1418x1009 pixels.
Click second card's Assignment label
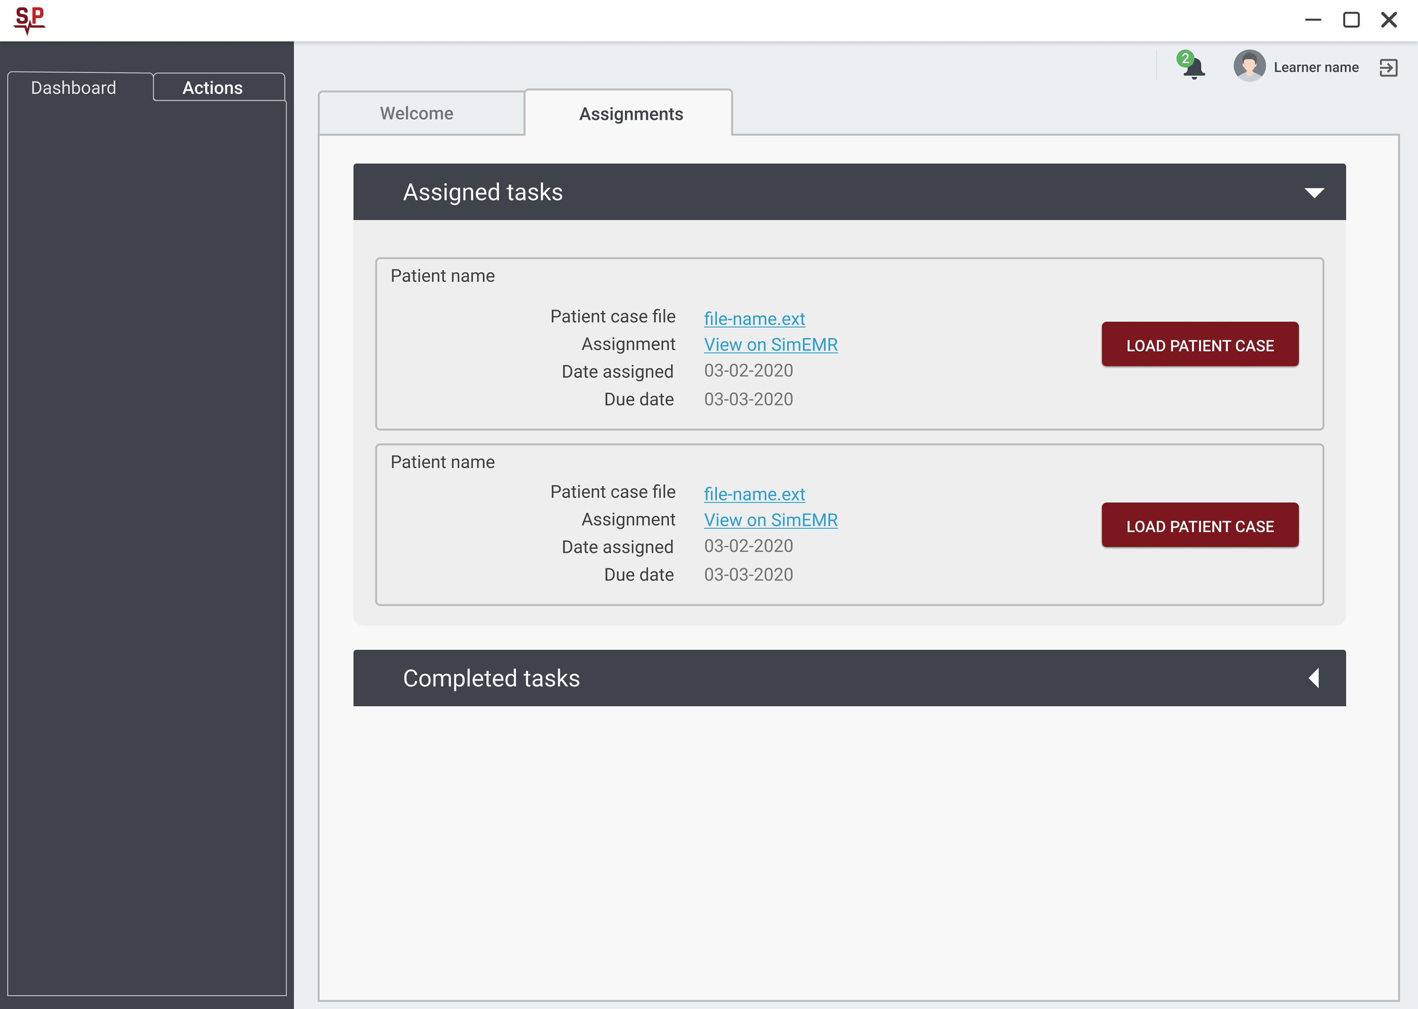628,519
